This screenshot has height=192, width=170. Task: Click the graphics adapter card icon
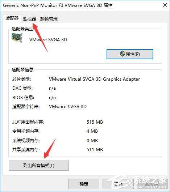click(17, 38)
